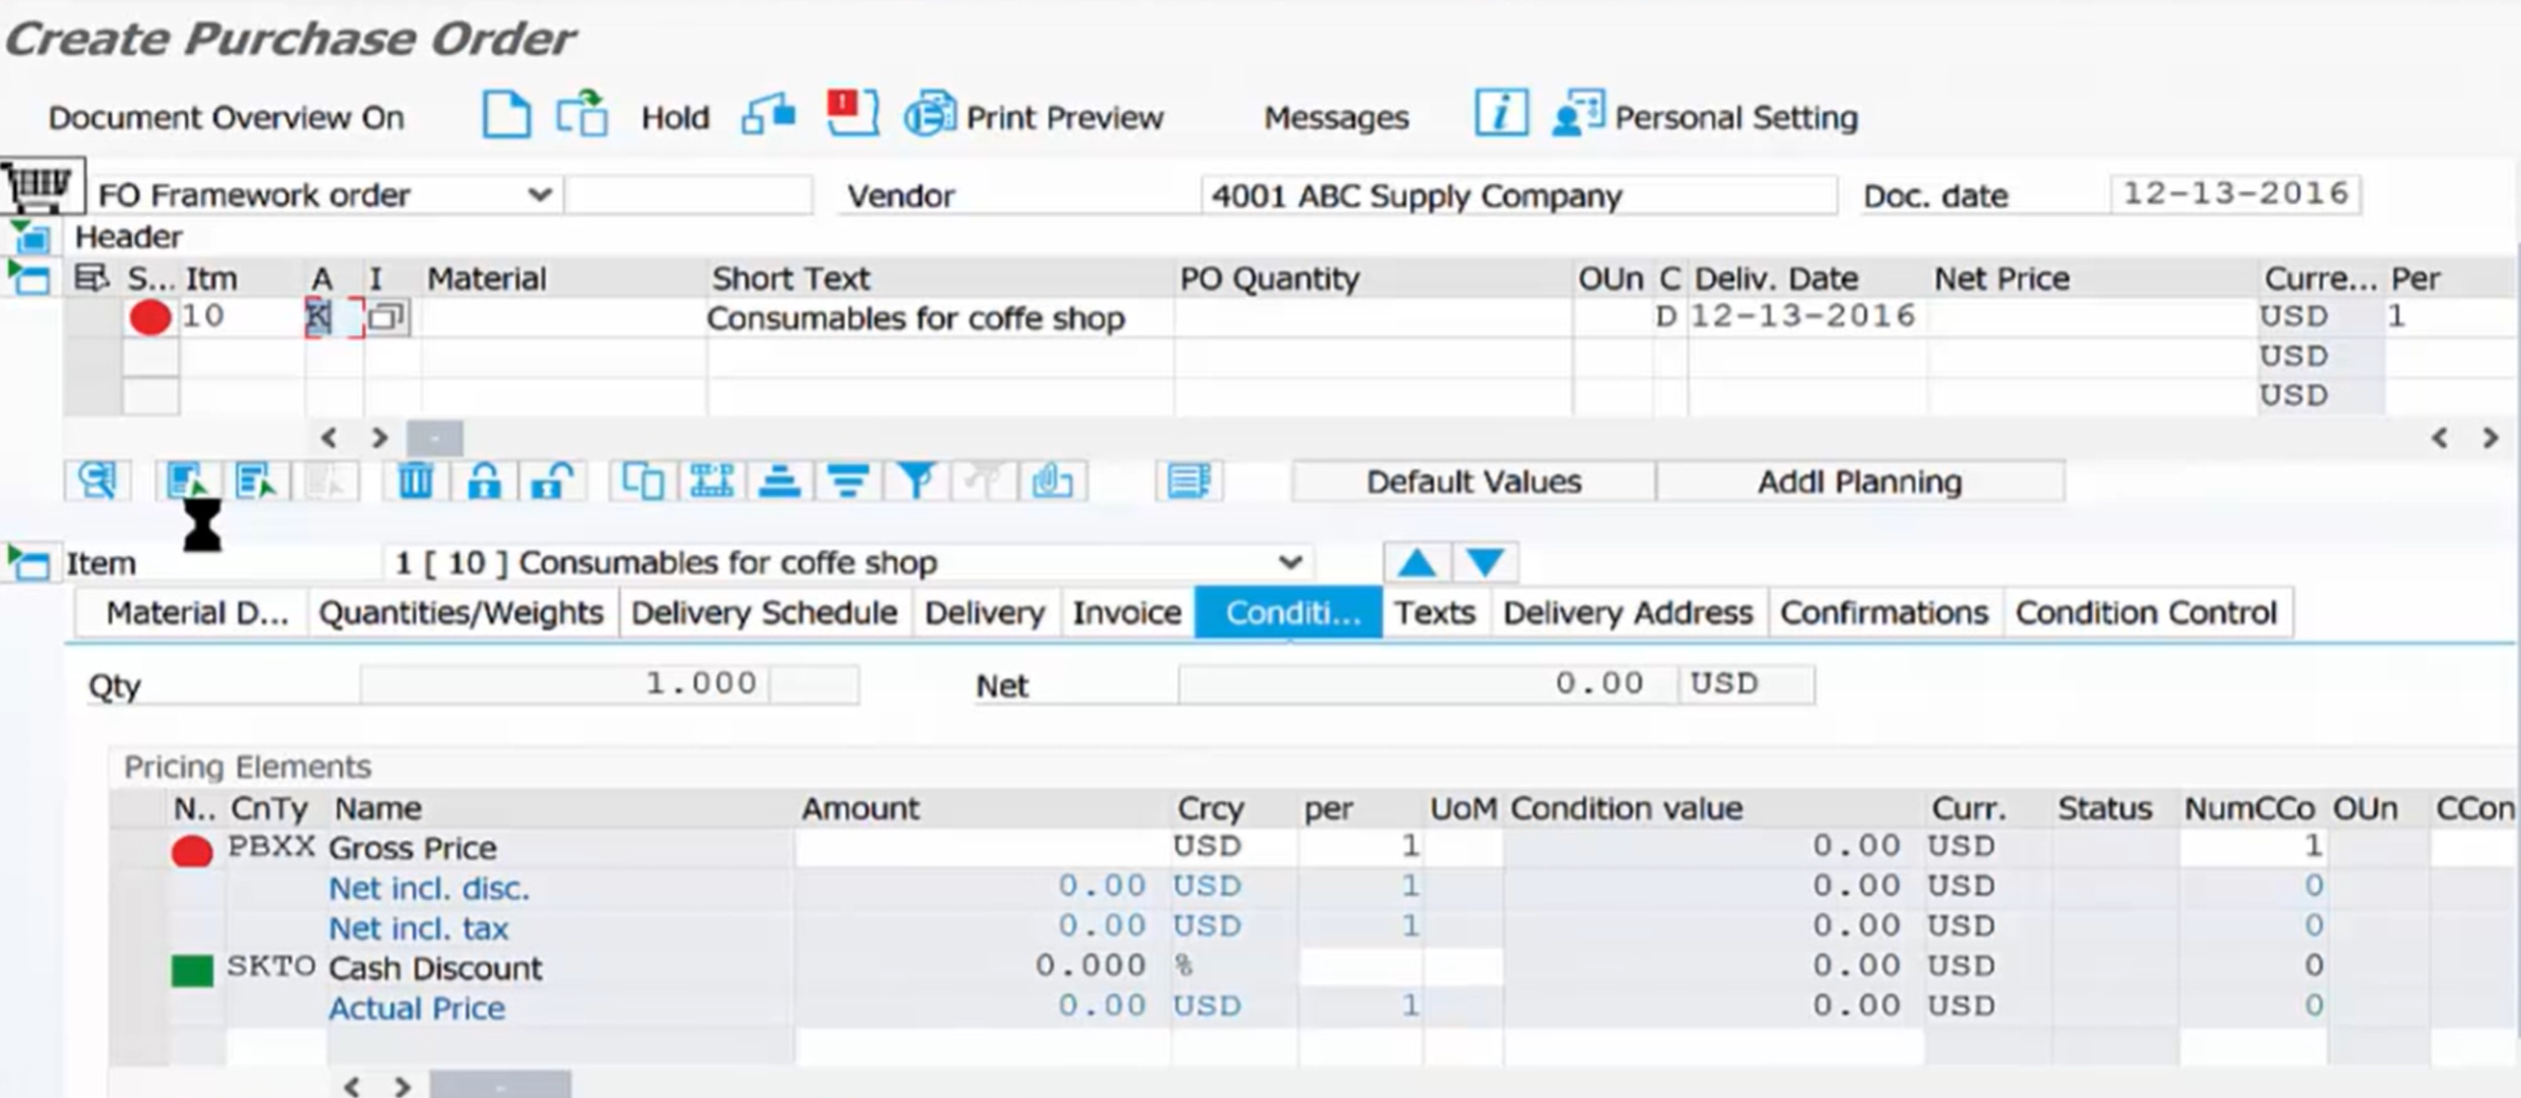Collapse the Header section expander
Screen dimensions: 2521x1098
click(x=29, y=236)
